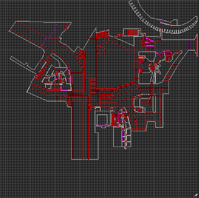Click the red hatched parallelogram at the top center
199x198 pixels.
[x=102, y=34]
